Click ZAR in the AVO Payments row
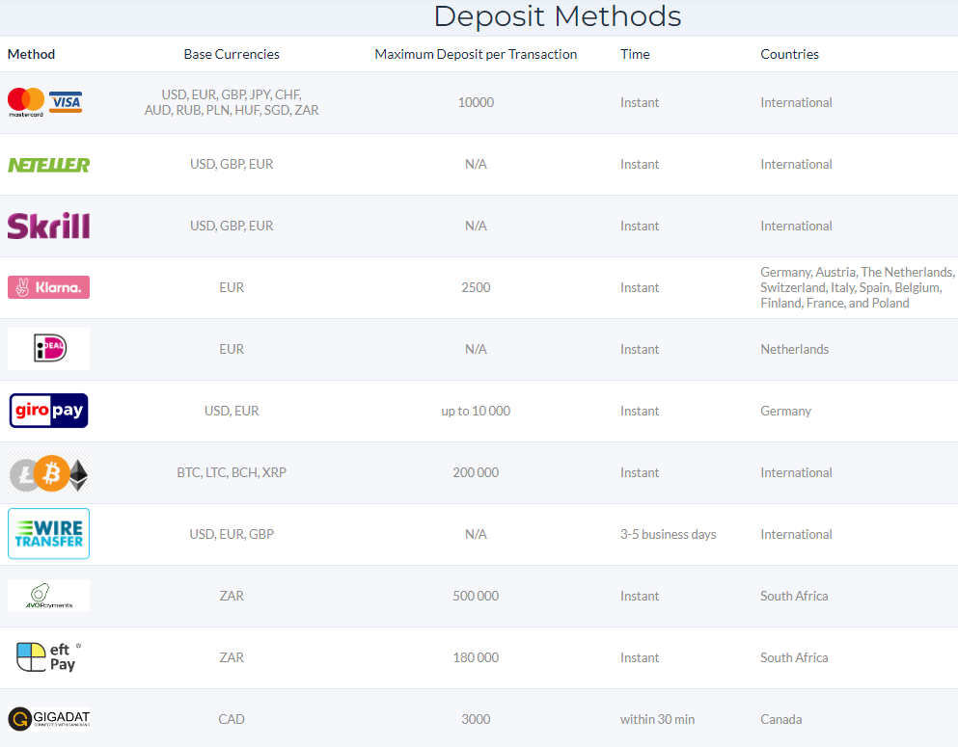Image resolution: width=958 pixels, height=747 pixels. point(232,596)
